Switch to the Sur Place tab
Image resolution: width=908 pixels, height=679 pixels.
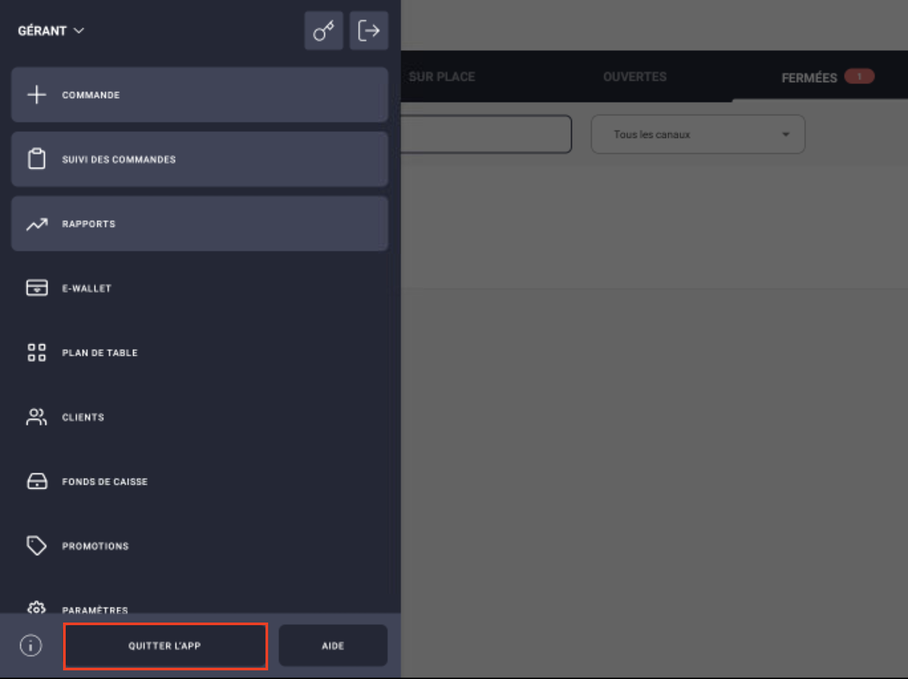point(441,77)
